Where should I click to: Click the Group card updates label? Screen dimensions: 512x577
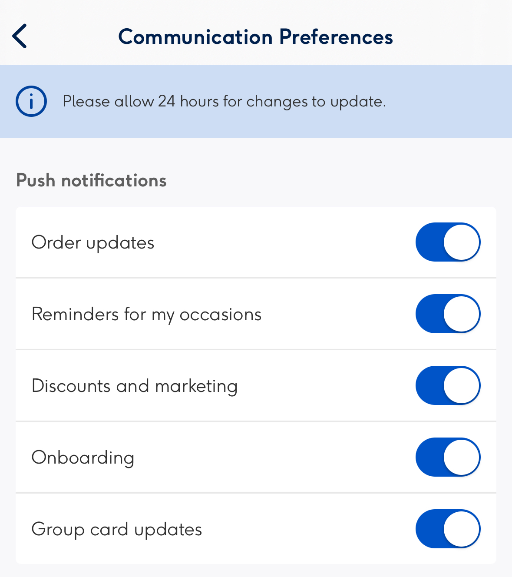pos(117,530)
